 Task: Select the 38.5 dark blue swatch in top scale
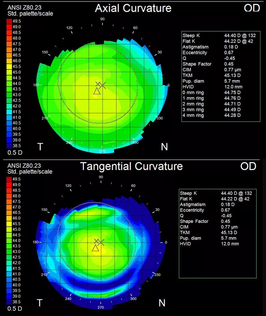(x=9, y=146)
